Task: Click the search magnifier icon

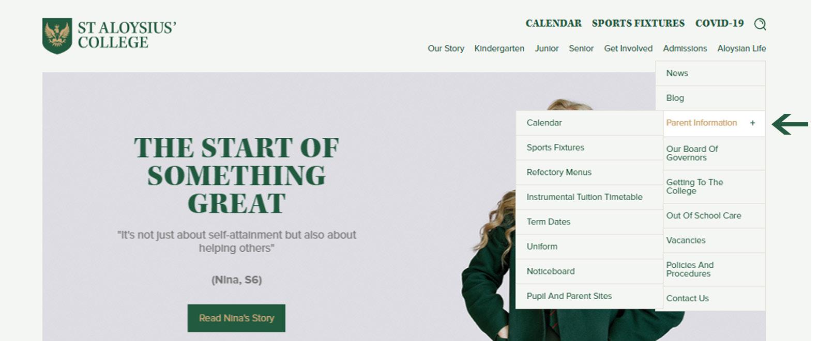Action: coord(760,24)
